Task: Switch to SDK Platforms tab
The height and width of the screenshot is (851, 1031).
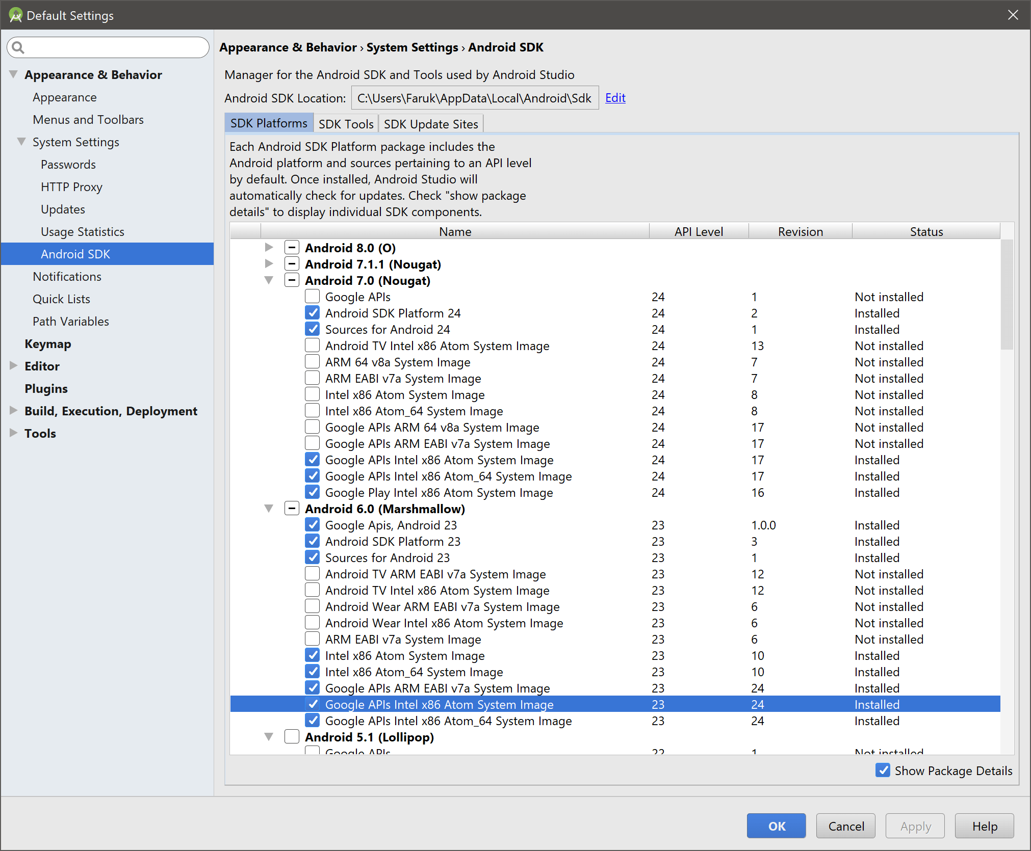Action: pos(269,123)
